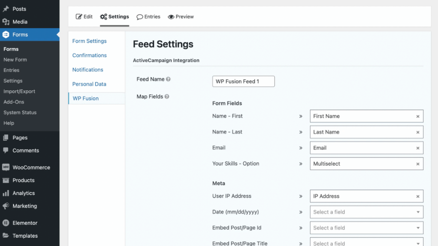This screenshot has height=246, width=438.
Task: Select the WP Fusion settings section
Action: (97, 98)
